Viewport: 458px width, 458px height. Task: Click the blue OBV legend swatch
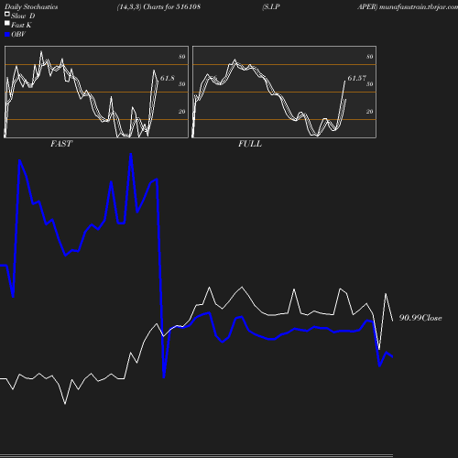[x=7, y=35]
